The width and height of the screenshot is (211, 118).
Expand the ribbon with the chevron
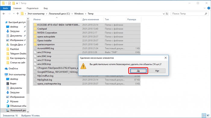coord(205,8)
